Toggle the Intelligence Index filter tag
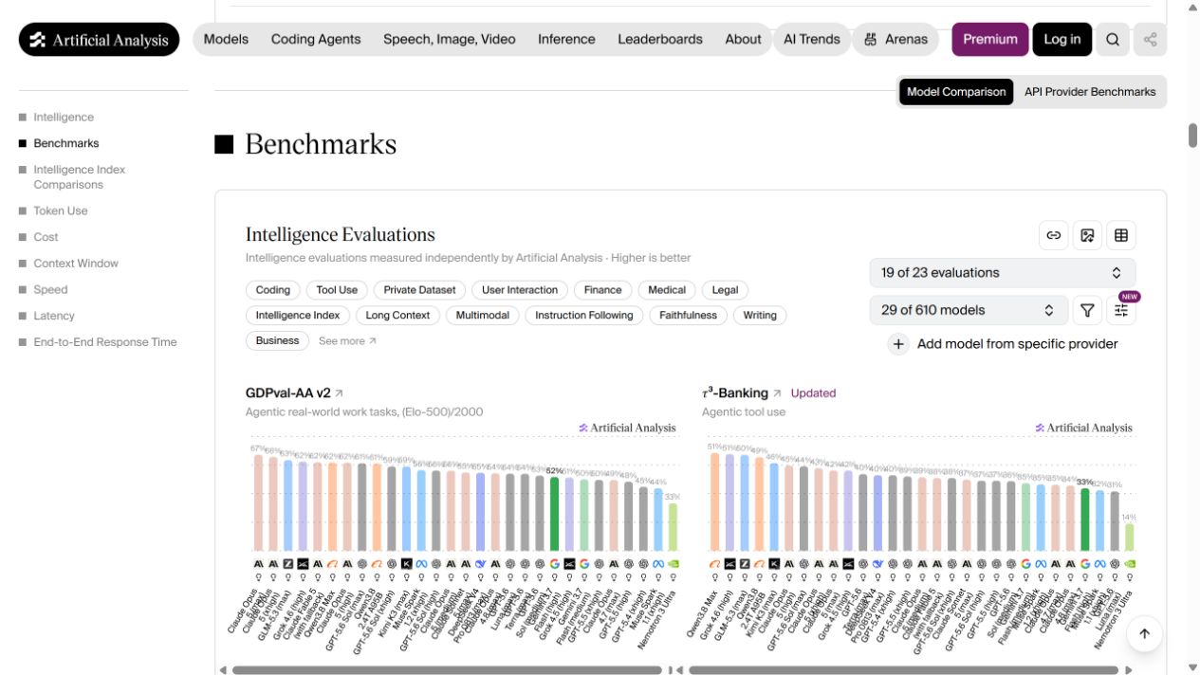This screenshot has height=675, width=1200. (x=298, y=316)
